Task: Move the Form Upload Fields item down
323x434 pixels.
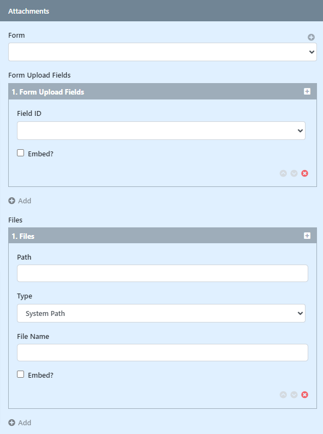Action: [294, 173]
